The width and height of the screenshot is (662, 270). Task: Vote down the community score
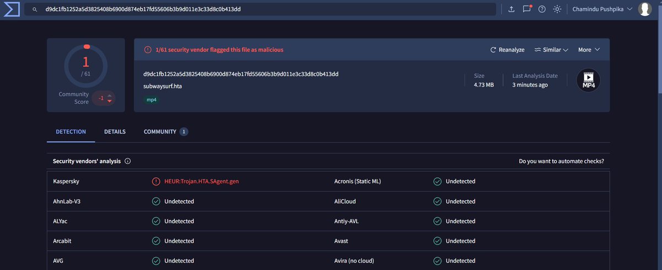pyautogui.click(x=109, y=101)
